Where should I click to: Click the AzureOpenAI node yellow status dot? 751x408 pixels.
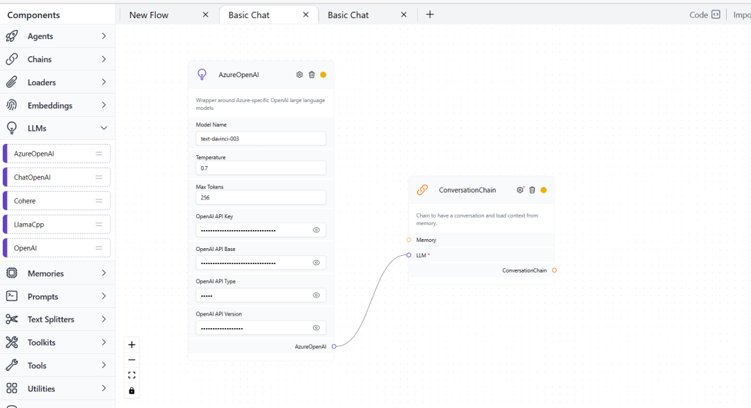coord(323,74)
